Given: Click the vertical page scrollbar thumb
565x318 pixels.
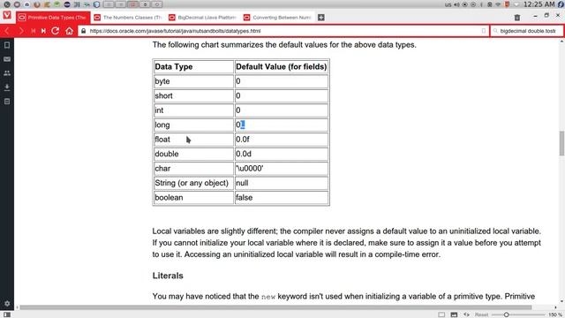Looking at the screenshot, I should pyautogui.click(x=561, y=143).
